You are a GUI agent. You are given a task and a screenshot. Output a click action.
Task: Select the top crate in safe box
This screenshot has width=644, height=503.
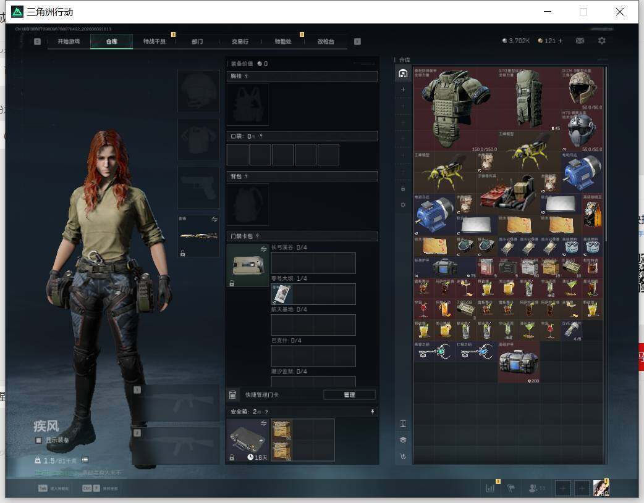tap(282, 430)
